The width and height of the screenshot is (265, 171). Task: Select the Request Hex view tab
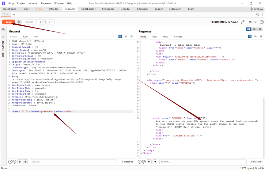36,37
